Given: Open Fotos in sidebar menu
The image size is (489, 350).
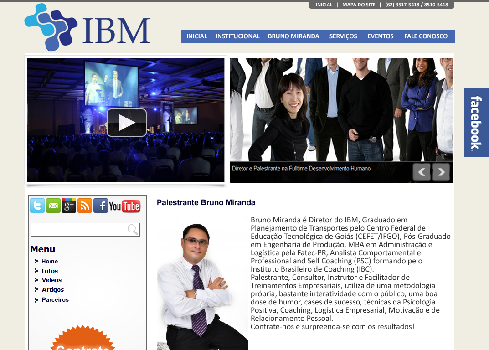Looking at the screenshot, I should coord(50,271).
